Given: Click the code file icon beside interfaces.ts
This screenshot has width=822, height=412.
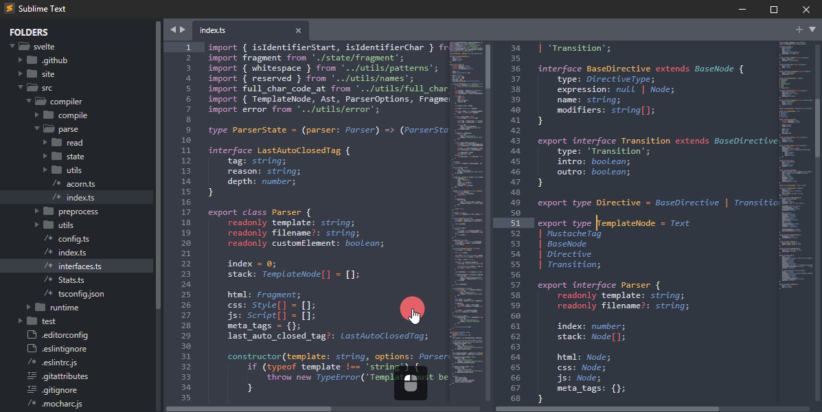Looking at the screenshot, I should point(48,266).
